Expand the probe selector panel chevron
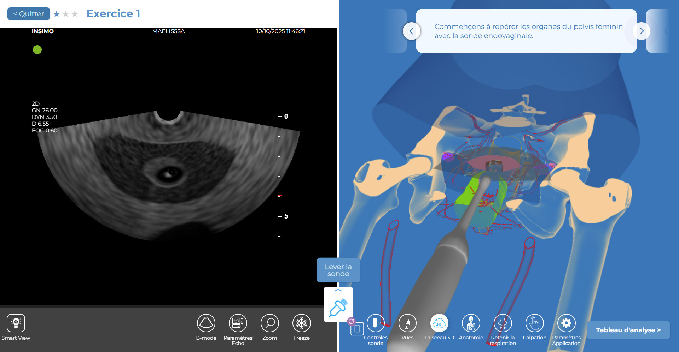Viewport: 679px width, 352px height. (x=338, y=290)
